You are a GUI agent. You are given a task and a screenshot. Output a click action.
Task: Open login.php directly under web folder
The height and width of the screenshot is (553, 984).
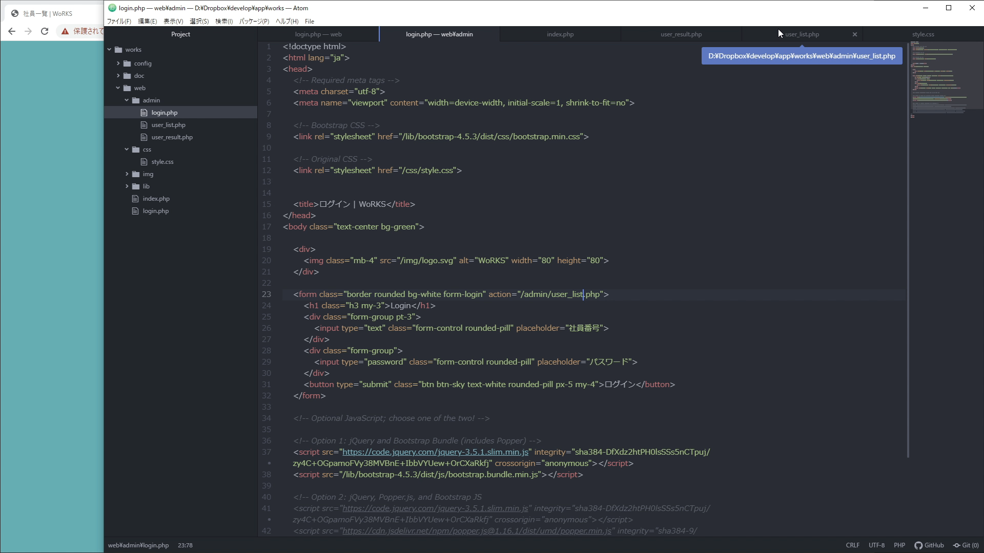(x=156, y=211)
